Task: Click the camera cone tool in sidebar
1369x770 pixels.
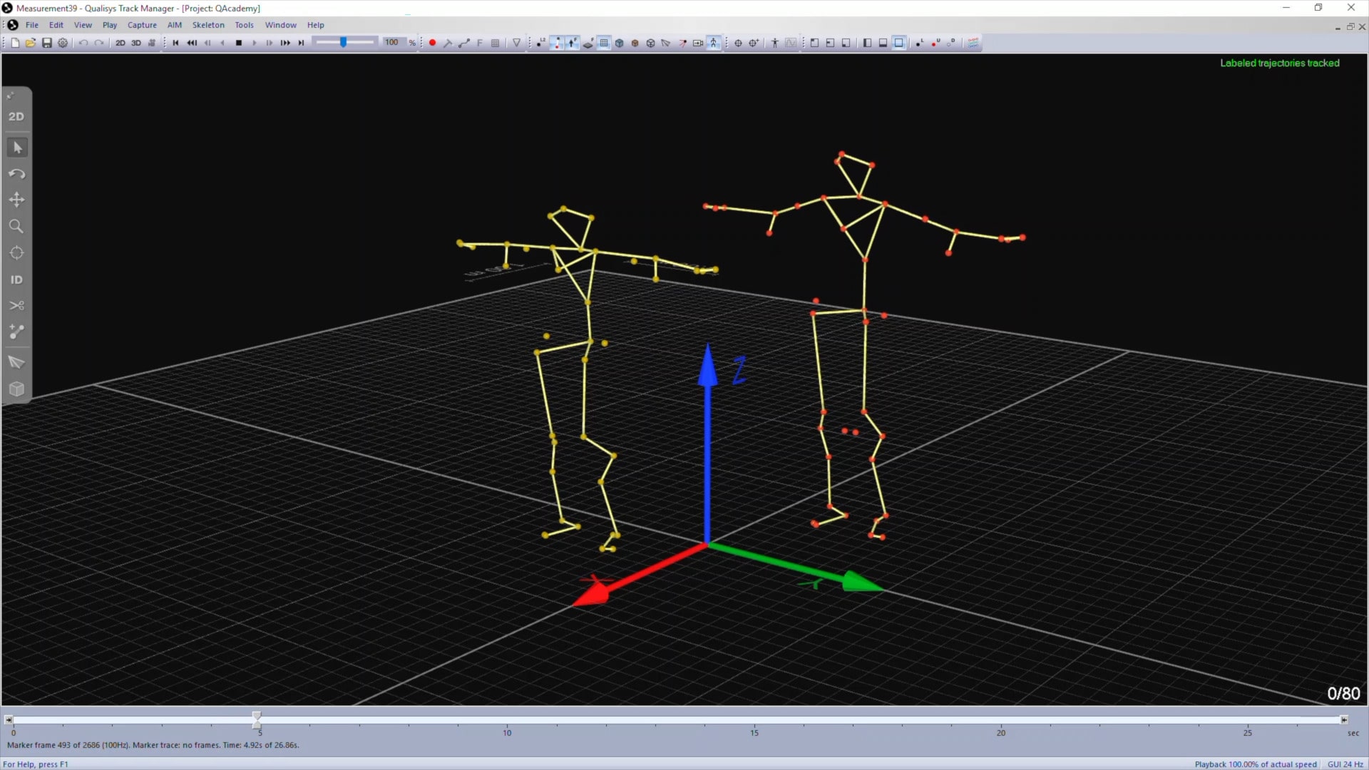Action: pos(17,363)
